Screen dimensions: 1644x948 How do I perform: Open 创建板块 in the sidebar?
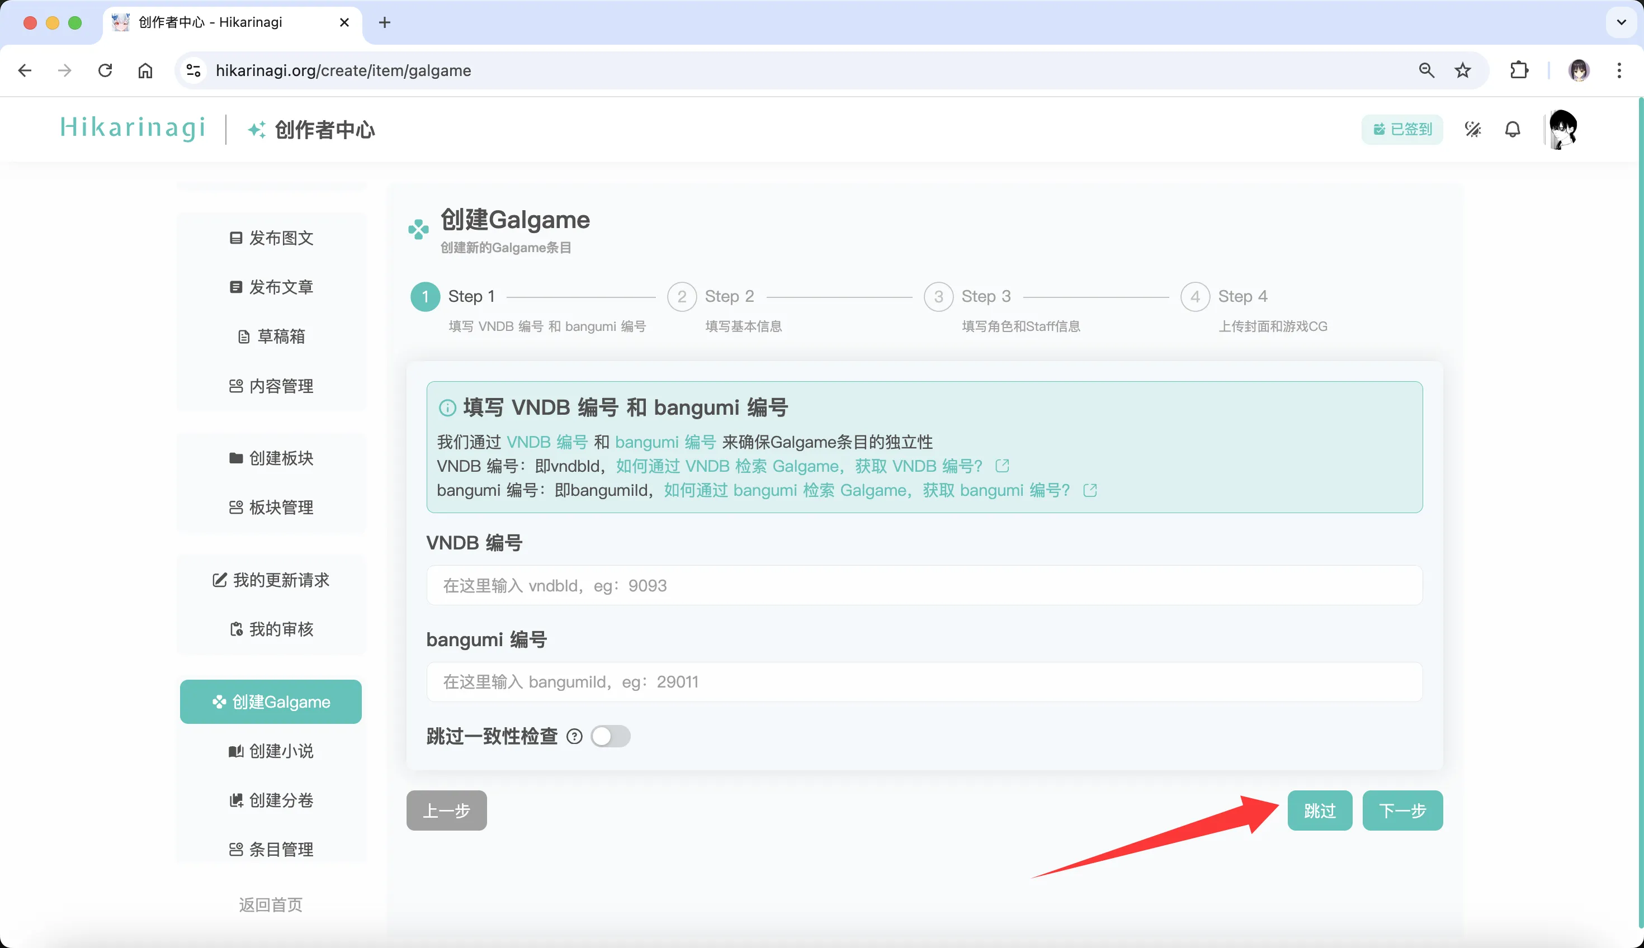[271, 458]
